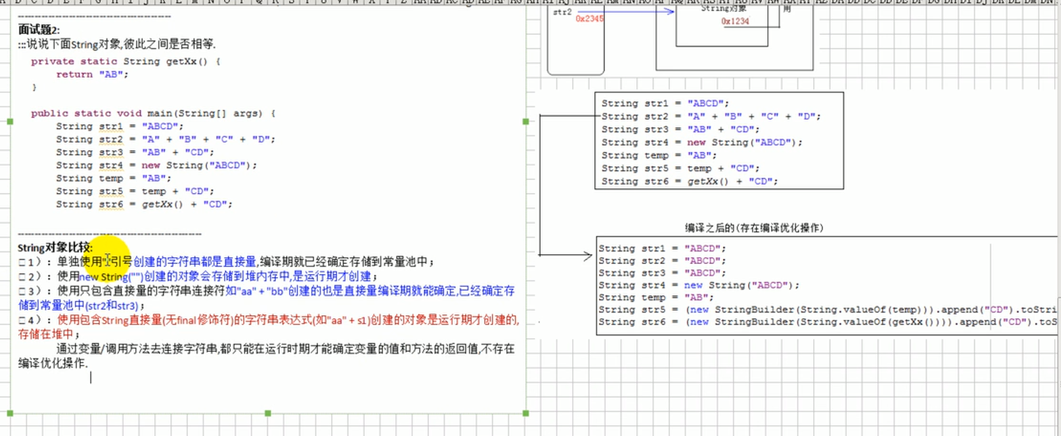This screenshot has height=436, width=1061.
Task: Click the 'String对象比较:' heading
Action: click(x=55, y=248)
